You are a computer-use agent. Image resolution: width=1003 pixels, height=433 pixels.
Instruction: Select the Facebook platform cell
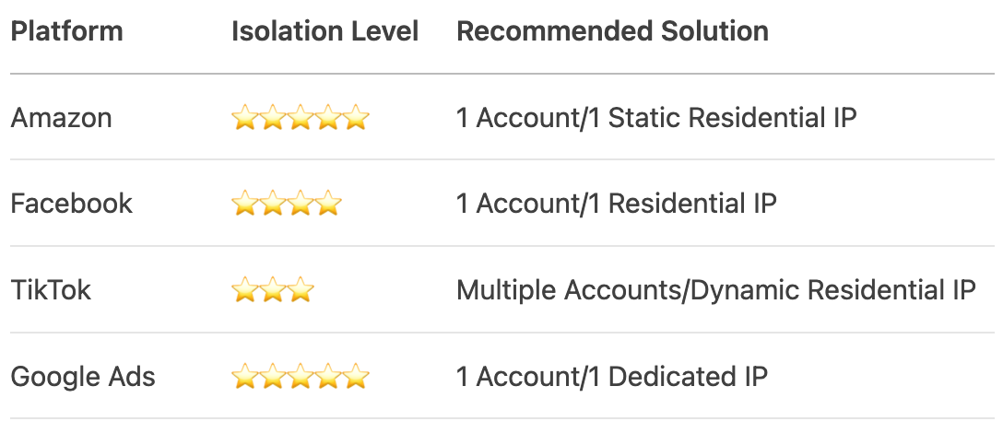(x=72, y=204)
